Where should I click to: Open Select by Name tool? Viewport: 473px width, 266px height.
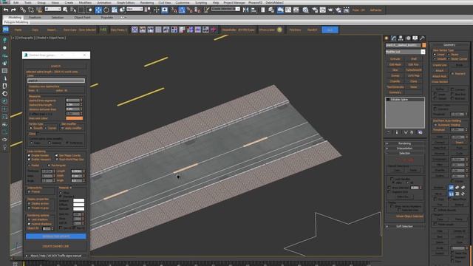pyautogui.click(x=73, y=10)
